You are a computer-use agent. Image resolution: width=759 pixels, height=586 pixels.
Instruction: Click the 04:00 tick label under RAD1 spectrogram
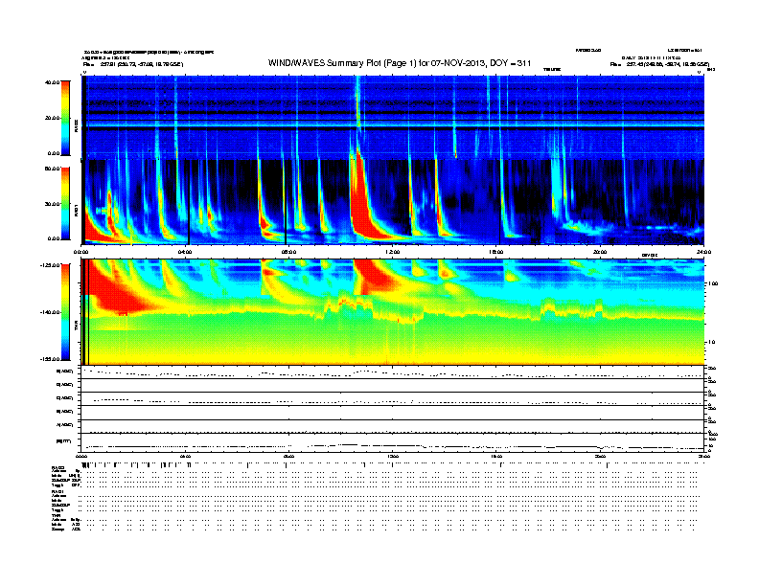click(x=185, y=252)
